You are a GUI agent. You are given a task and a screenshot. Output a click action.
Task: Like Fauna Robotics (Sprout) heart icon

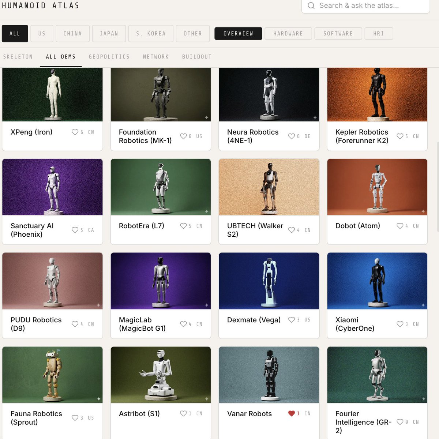click(75, 418)
